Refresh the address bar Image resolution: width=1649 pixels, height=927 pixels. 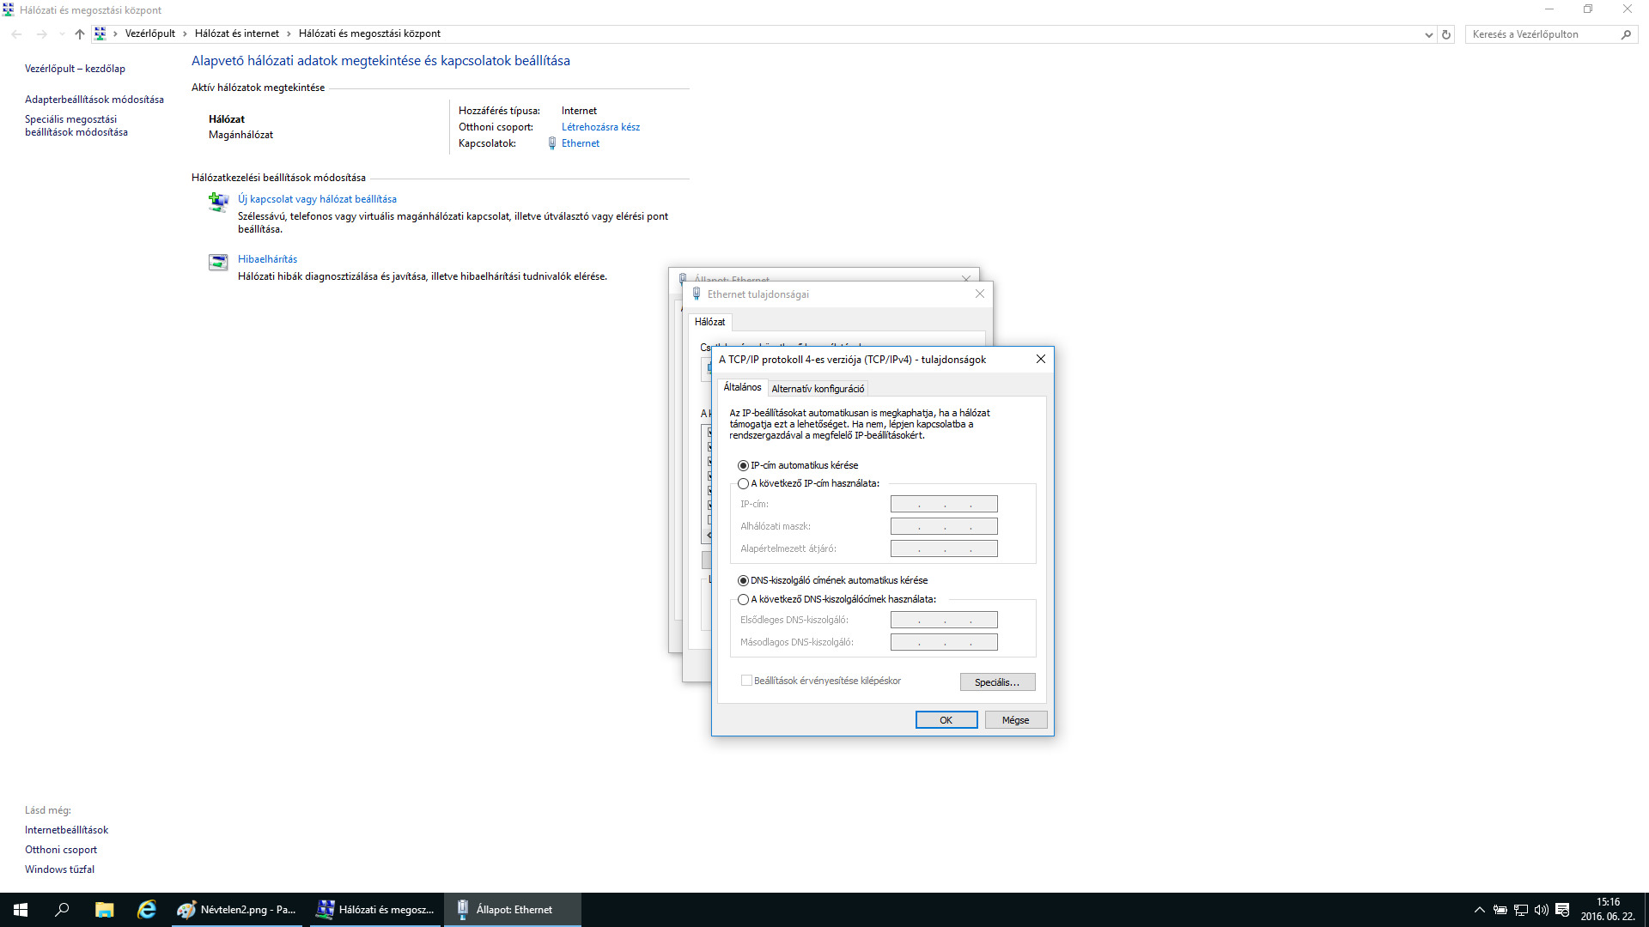point(1446,34)
